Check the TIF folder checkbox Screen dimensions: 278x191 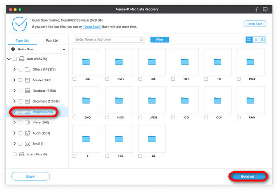click(206, 79)
